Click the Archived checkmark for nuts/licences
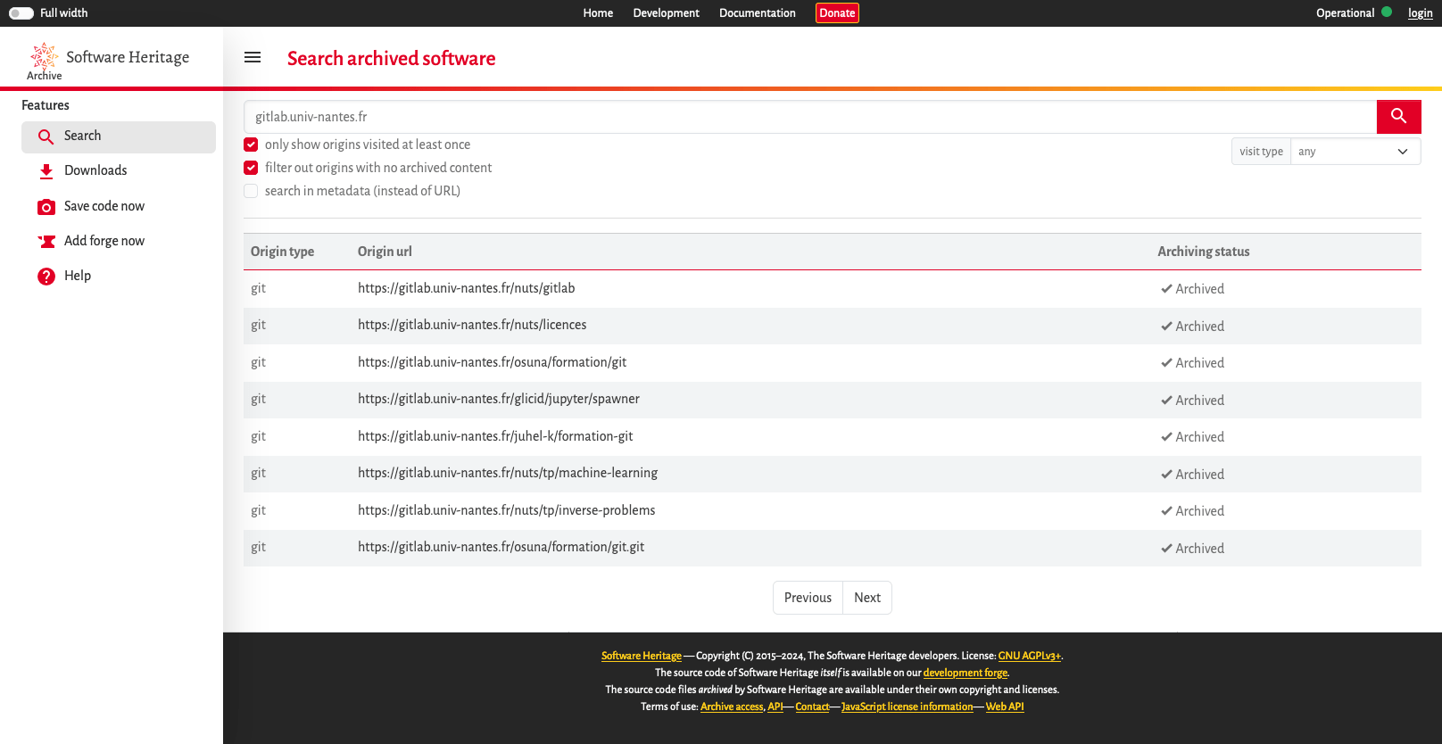The height and width of the screenshot is (744, 1442). 1166,327
